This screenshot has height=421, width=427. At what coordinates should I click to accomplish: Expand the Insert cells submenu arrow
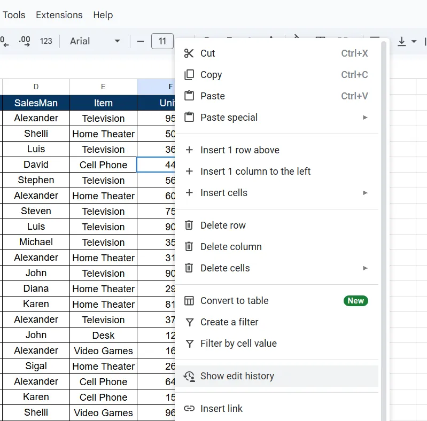pos(365,193)
